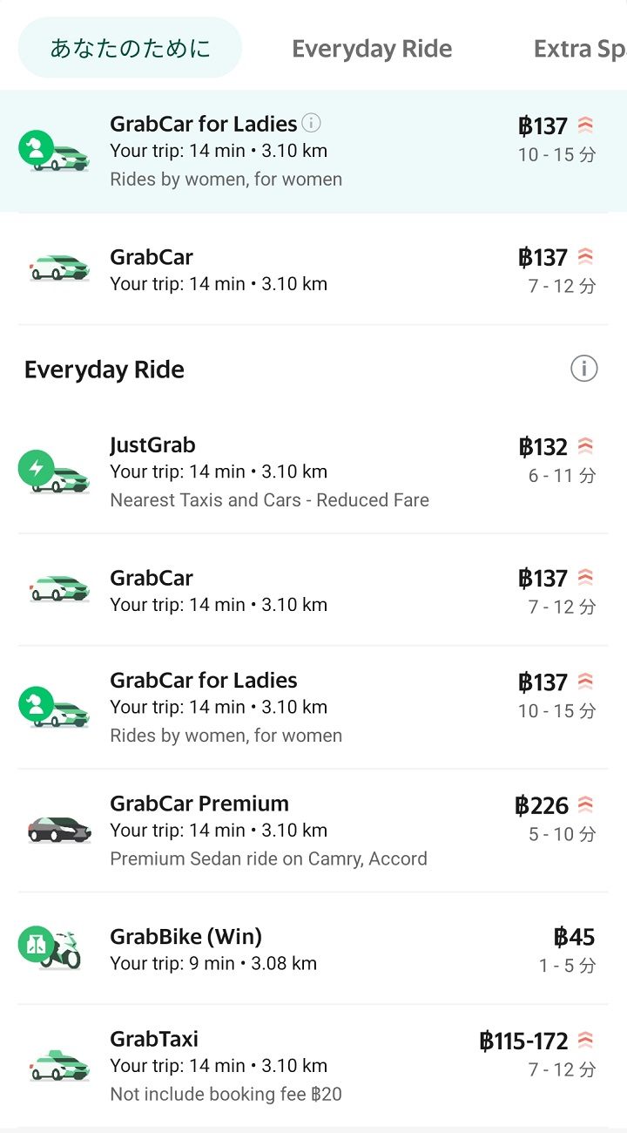Tap the ฿115-172 GrabTaxi fare range

(x=523, y=1041)
